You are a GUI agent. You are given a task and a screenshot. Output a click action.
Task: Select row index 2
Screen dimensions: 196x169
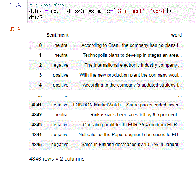coord(40,65)
